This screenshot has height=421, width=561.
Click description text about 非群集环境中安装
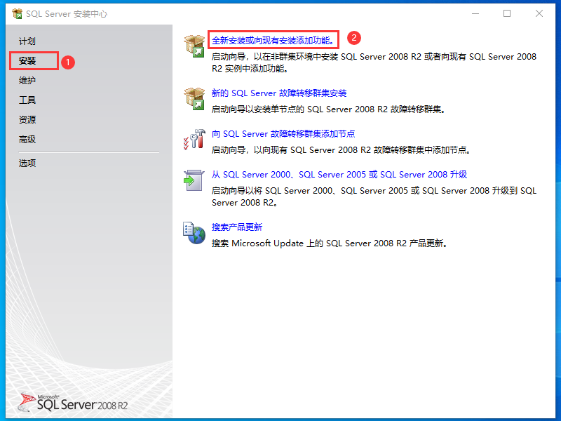(374, 62)
